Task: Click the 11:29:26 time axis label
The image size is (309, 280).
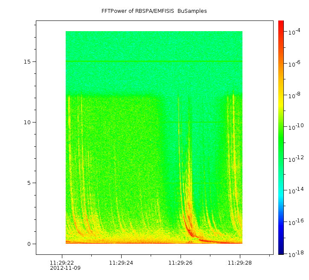Action: point(180,263)
